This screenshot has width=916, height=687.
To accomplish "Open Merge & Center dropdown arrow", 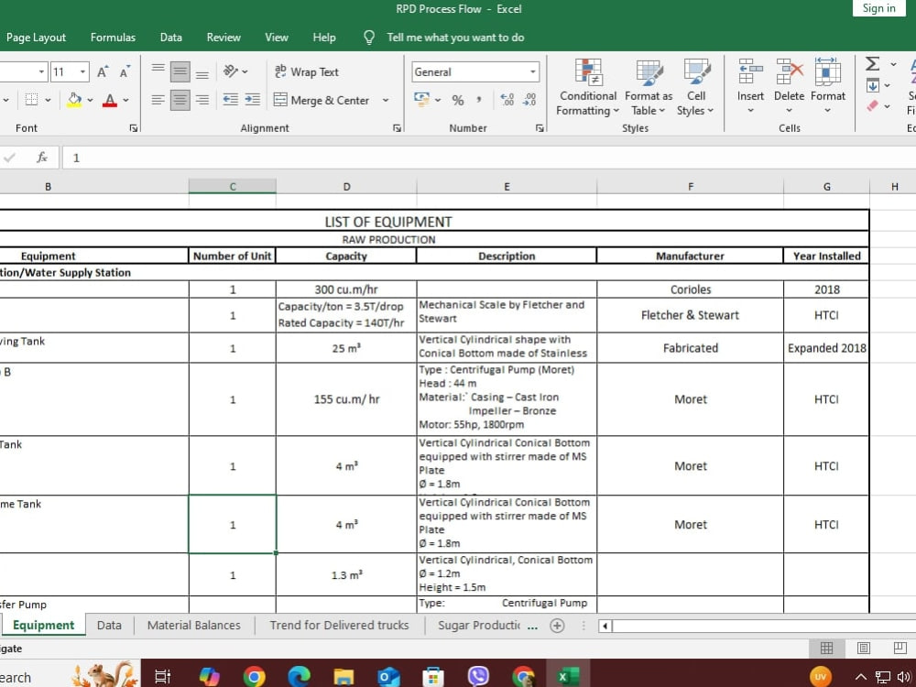I will (386, 100).
